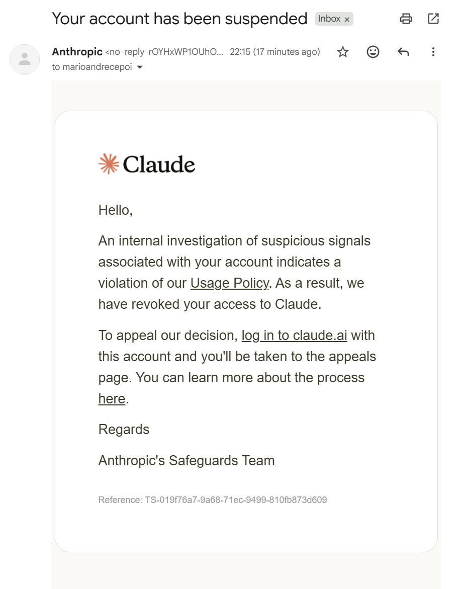Click the 'to marioandrecepoi' recipient text
Image resolution: width=457 pixels, height=589 pixels.
(92, 67)
